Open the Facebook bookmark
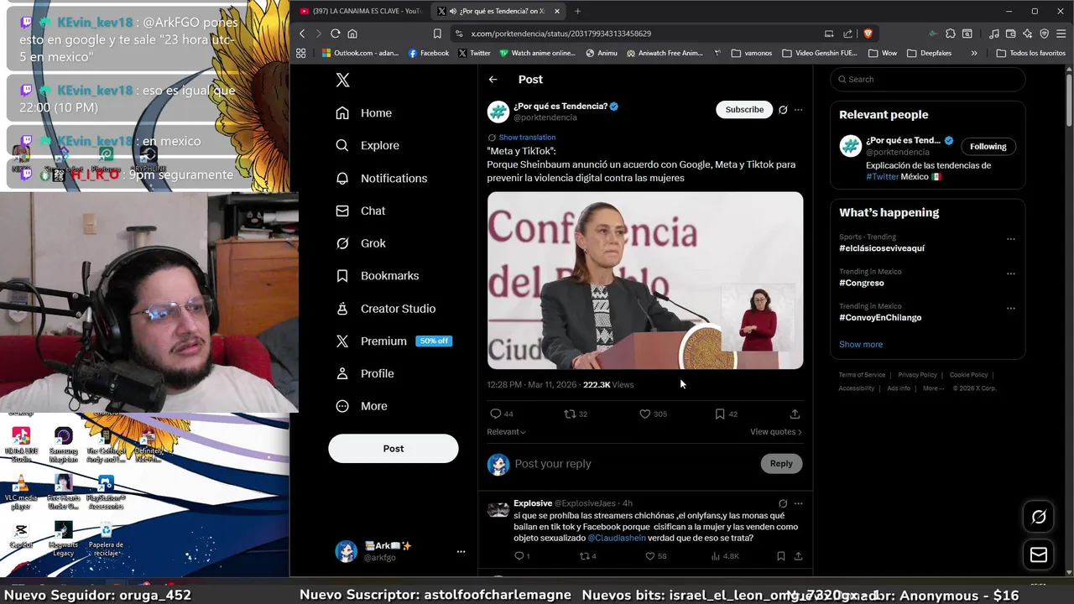The height and width of the screenshot is (604, 1074). click(x=429, y=53)
